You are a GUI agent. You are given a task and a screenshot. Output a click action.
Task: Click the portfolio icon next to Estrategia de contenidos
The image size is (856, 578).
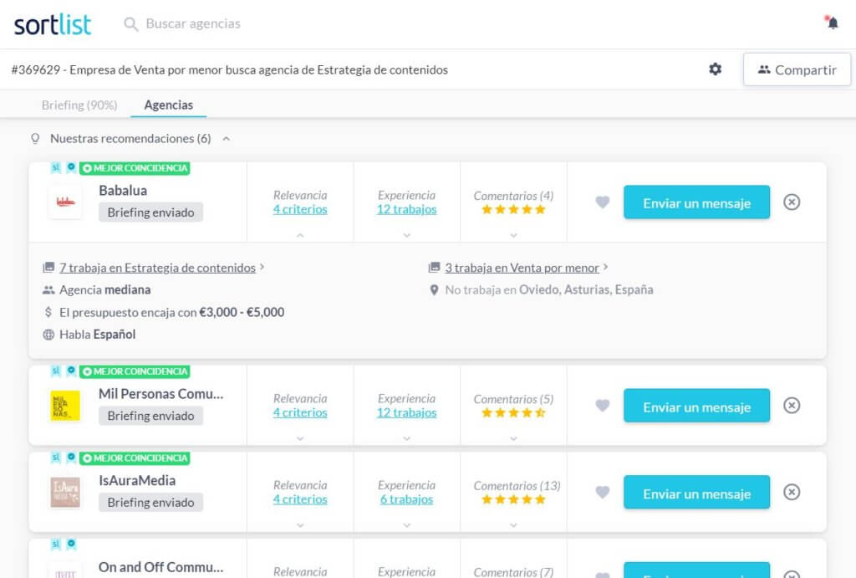tap(48, 267)
